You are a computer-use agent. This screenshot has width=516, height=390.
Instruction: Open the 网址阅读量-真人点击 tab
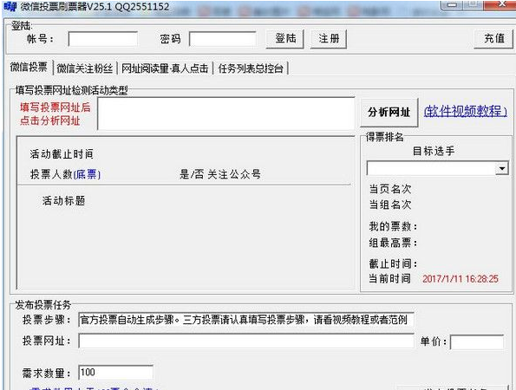[x=165, y=68]
